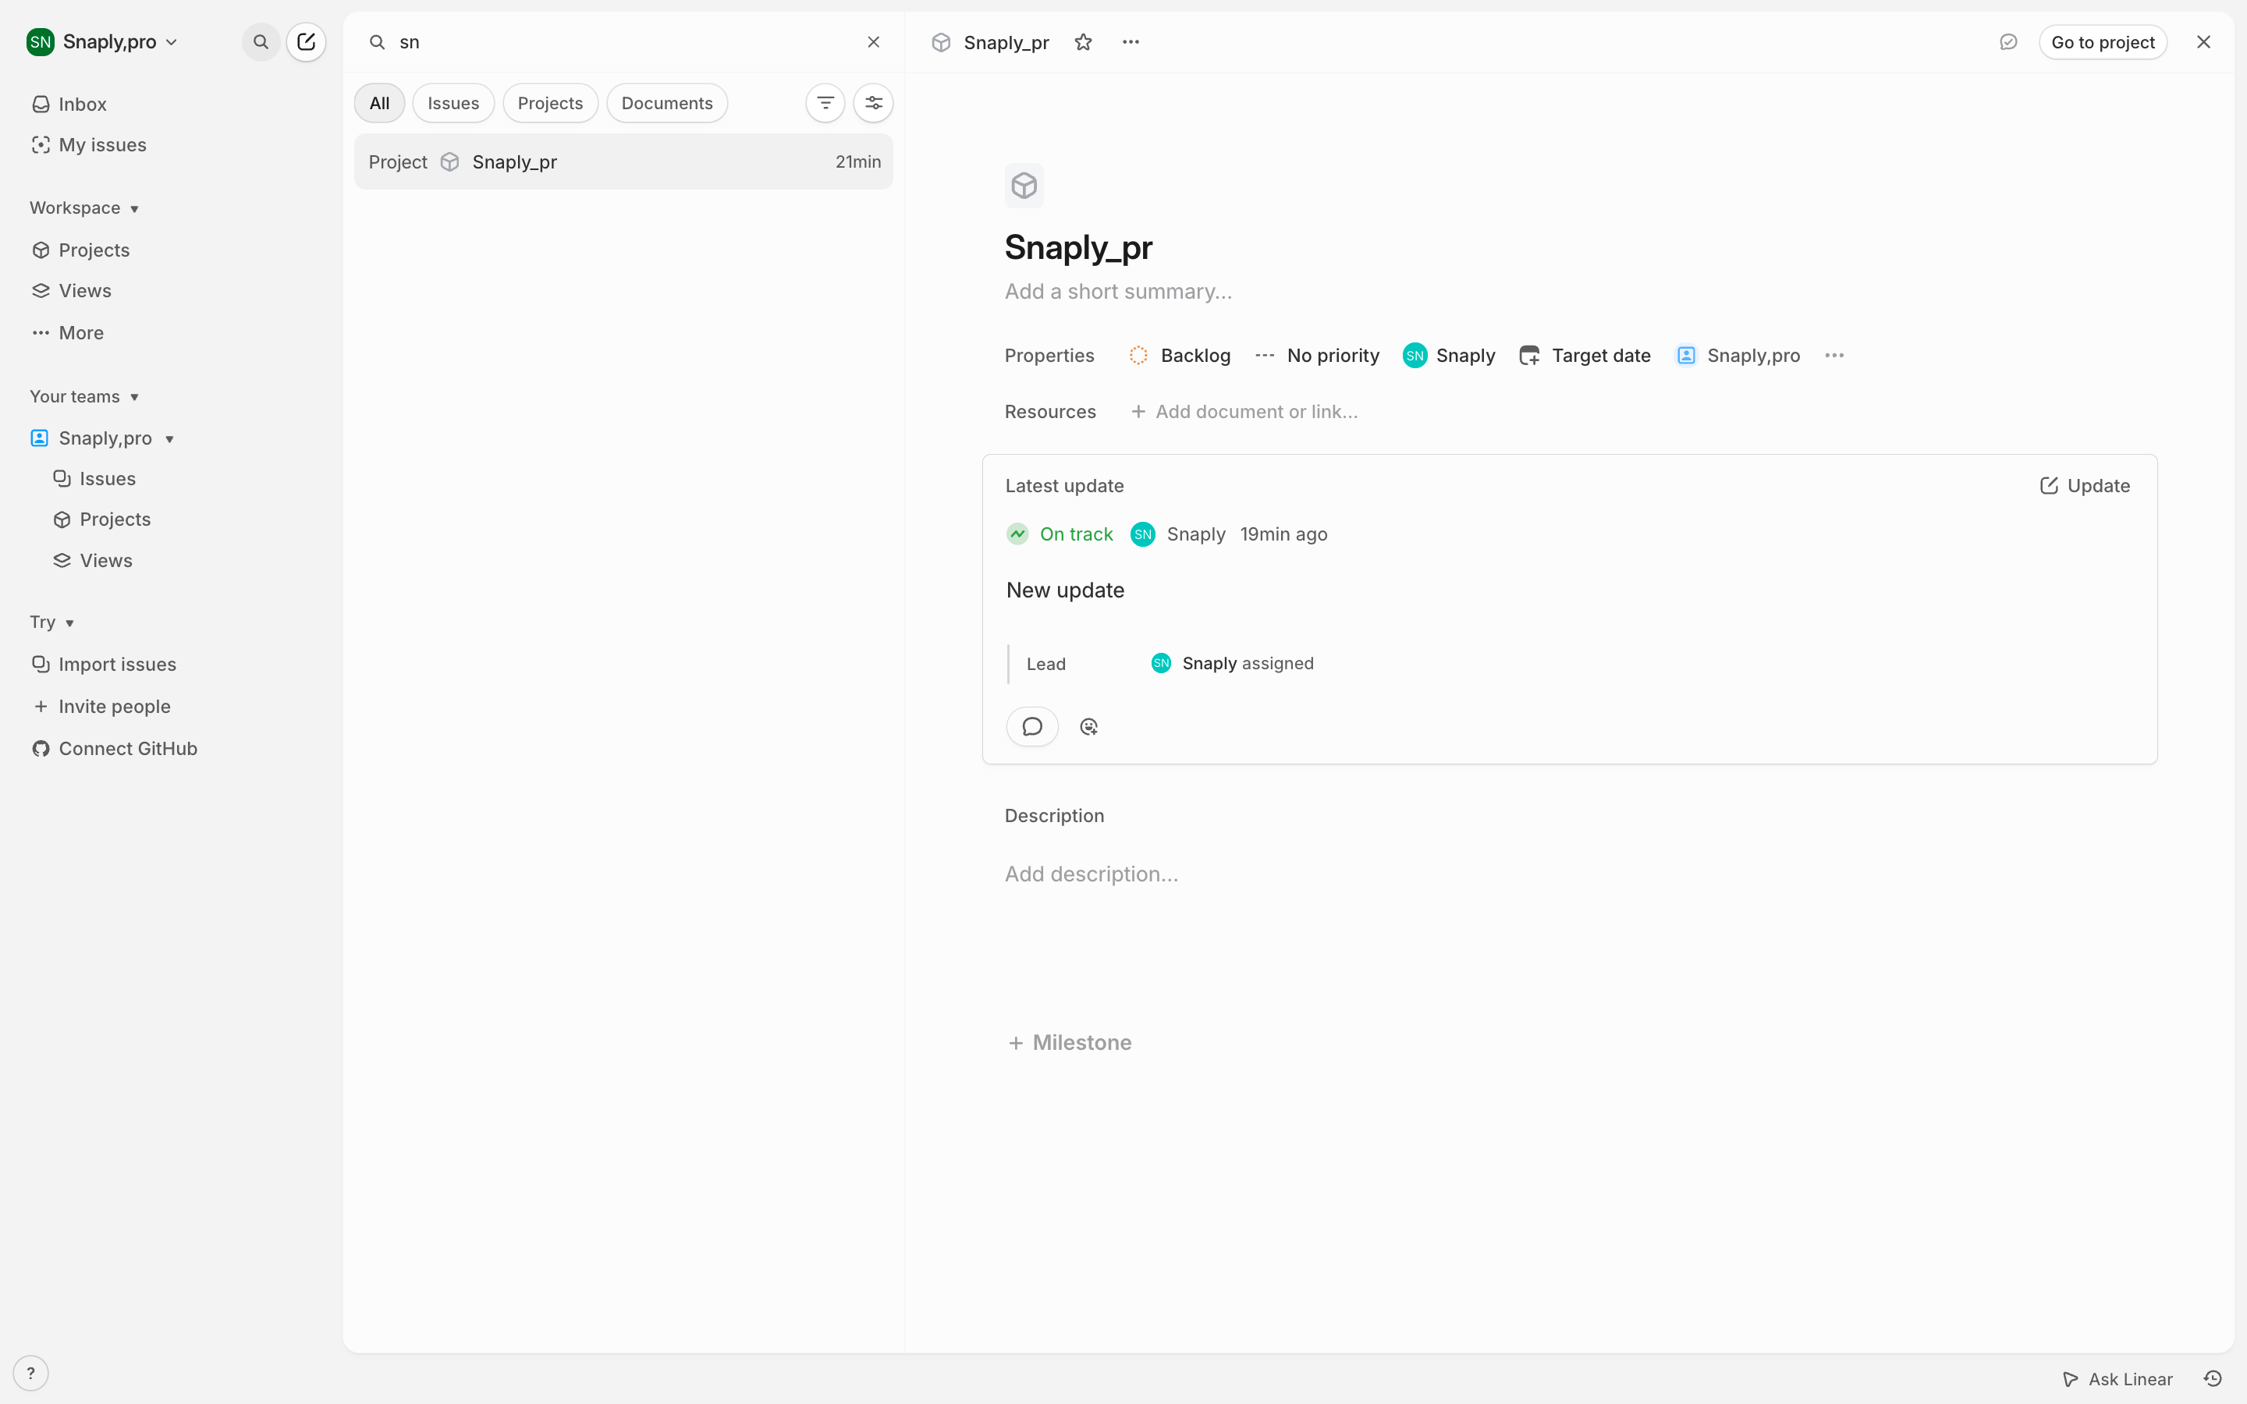Open the history icon in bottom bar

pyautogui.click(x=2213, y=1379)
